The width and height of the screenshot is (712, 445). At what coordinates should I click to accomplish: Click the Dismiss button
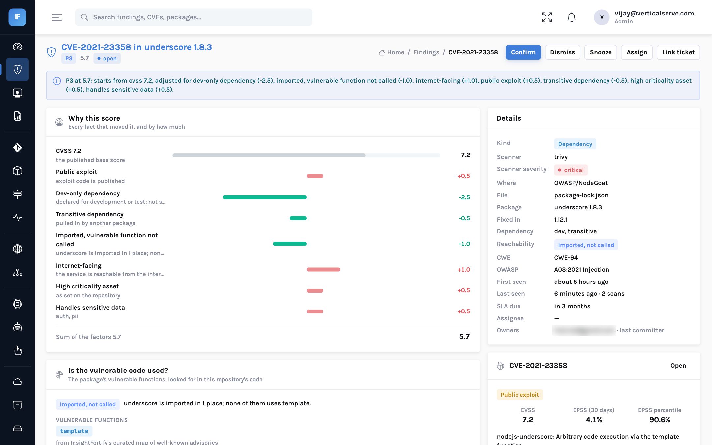(x=562, y=52)
